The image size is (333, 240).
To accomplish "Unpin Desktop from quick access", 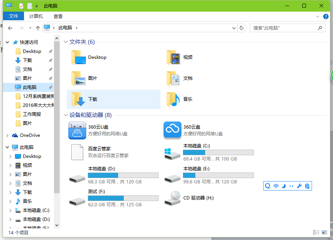I will [50, 51].
